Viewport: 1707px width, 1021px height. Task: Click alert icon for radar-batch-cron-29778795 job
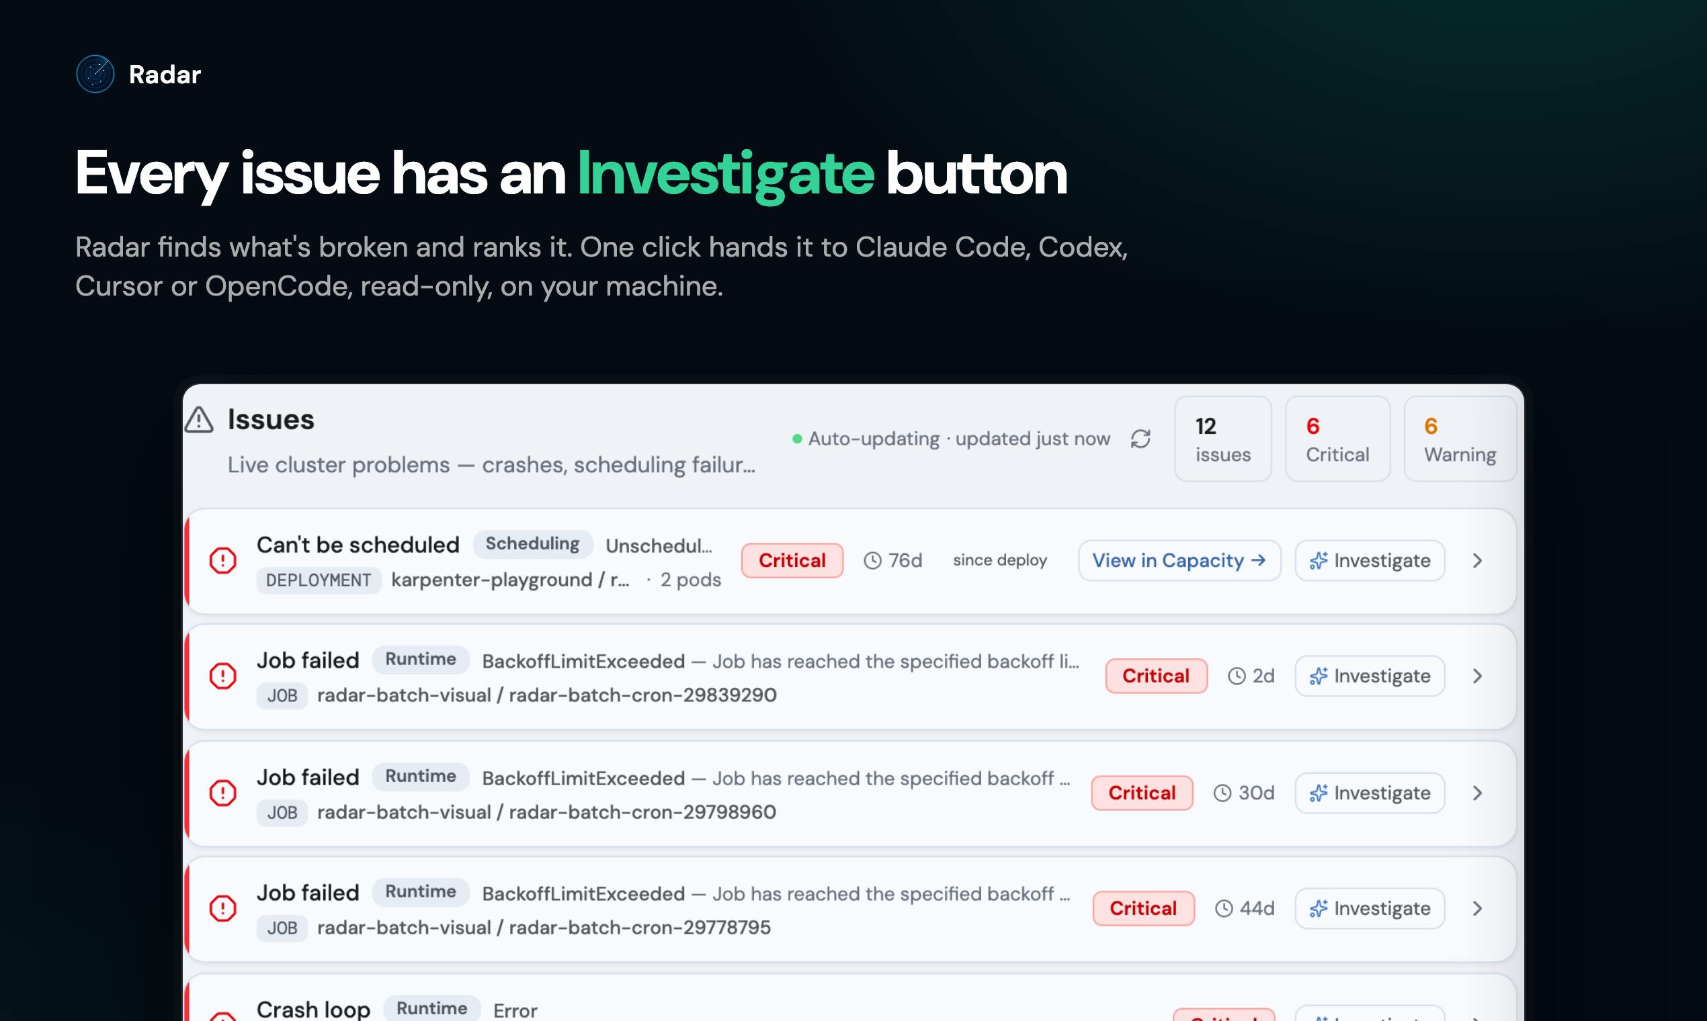pos(223,908)
